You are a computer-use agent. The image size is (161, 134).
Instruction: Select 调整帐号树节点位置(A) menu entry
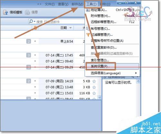pos(112,41)
